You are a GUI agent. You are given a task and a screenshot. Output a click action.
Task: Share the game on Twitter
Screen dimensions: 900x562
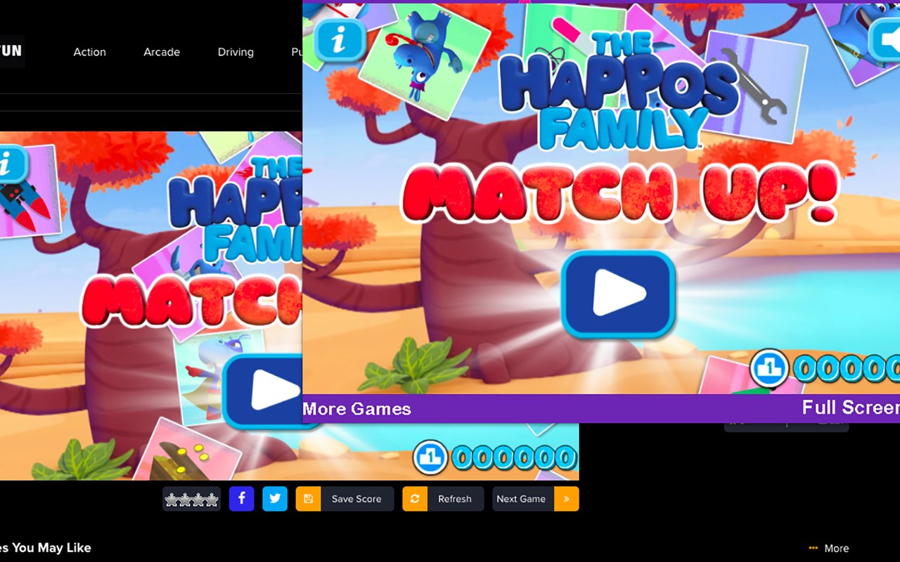tap(275, 499)
